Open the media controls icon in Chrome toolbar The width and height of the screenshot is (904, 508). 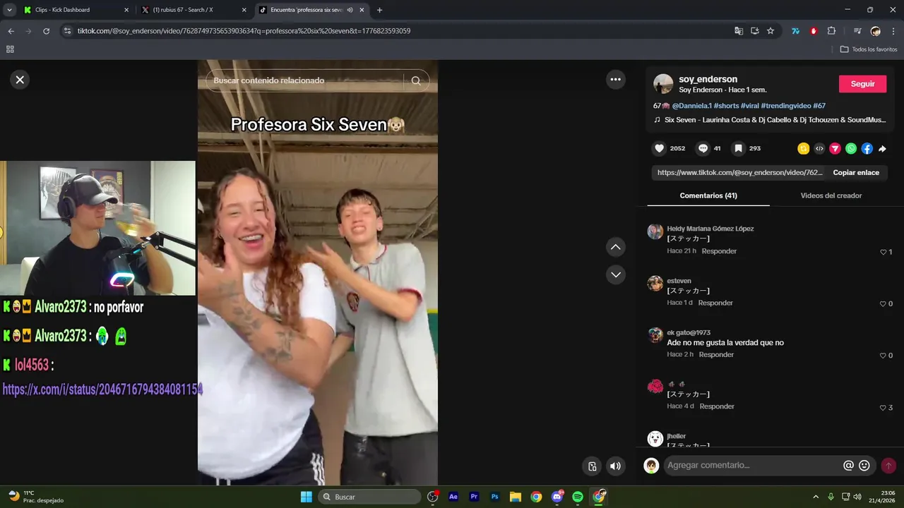click(x=857, y=31)
